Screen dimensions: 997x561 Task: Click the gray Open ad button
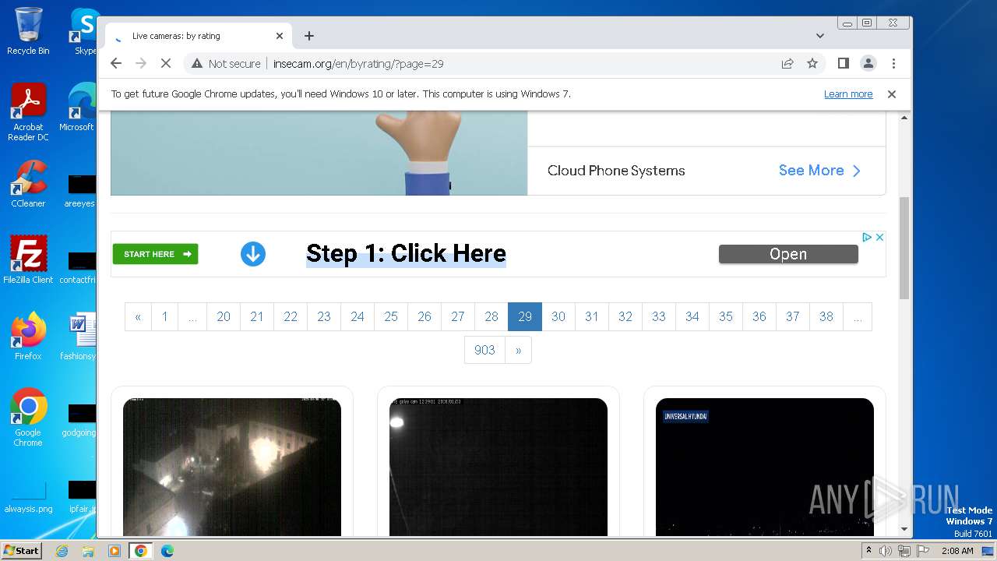pos(788,254)
